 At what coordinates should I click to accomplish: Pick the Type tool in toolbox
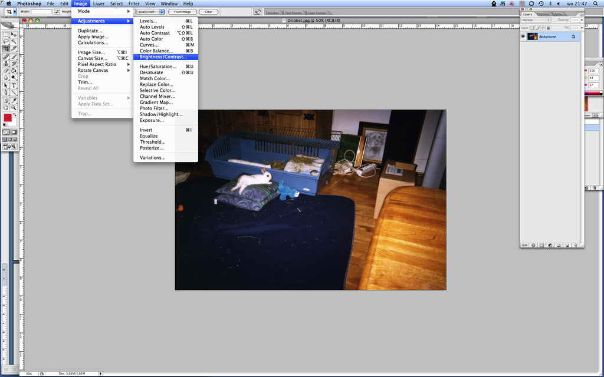point(14,85)
